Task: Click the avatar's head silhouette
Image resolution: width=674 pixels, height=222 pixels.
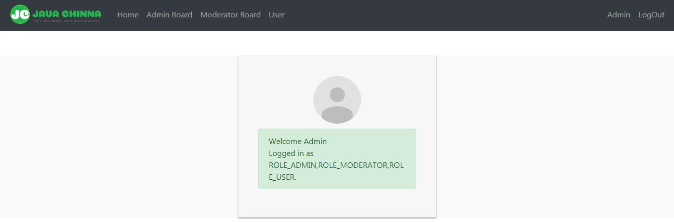Action: click(x=337, y=95)
